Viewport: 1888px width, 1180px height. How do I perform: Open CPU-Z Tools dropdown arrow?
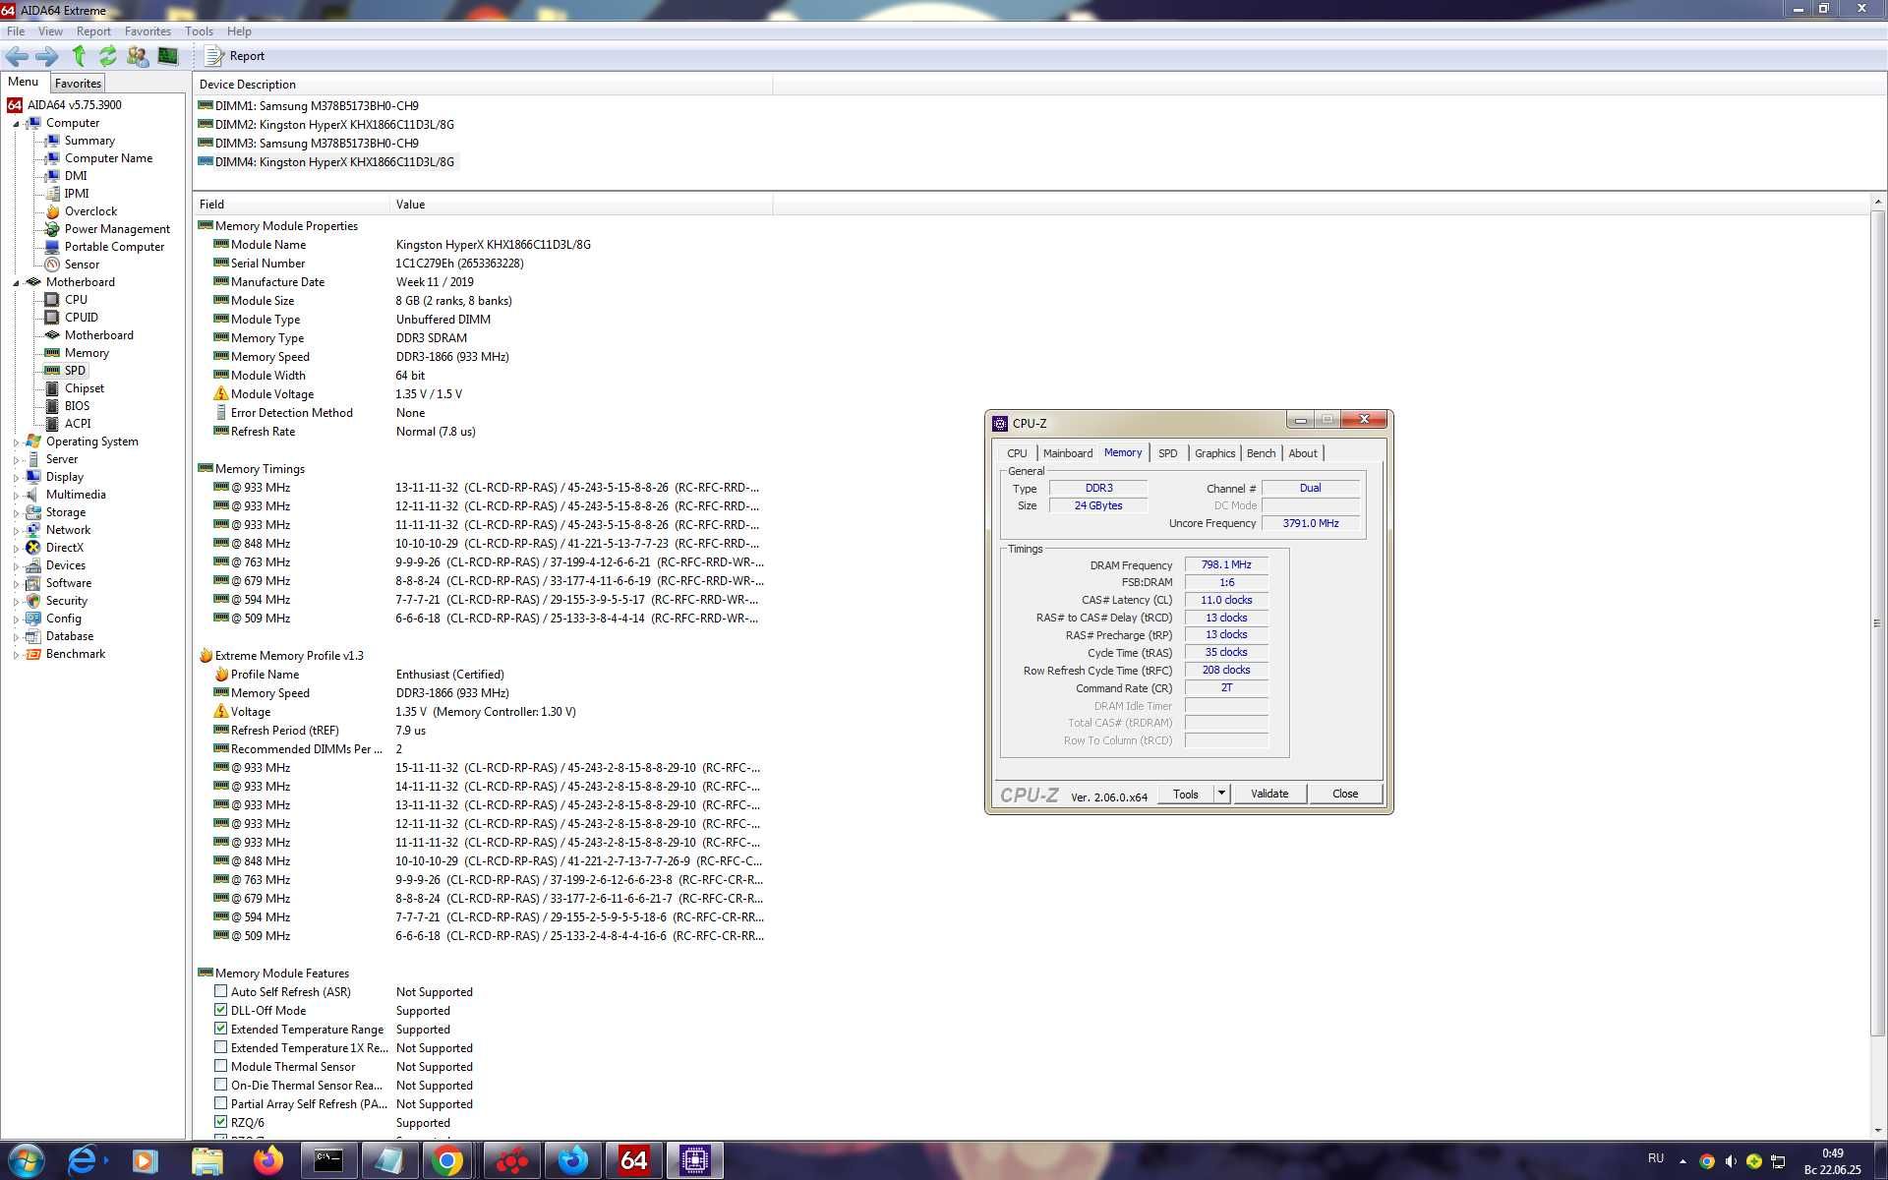tap(1221, 794)
